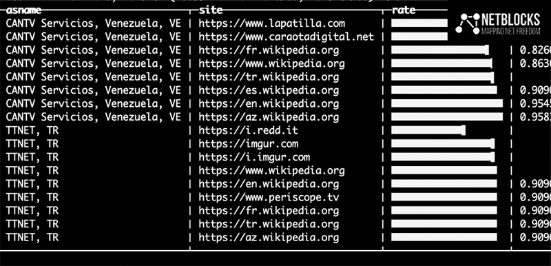
Task: Click the CANTV https://es.wikipedia.org entry
Action: pyautogui.click(x=269, y=90)
